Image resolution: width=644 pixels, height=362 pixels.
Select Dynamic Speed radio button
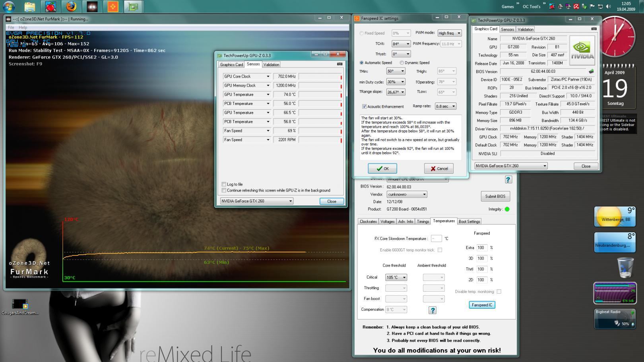(x=402, y=63)
